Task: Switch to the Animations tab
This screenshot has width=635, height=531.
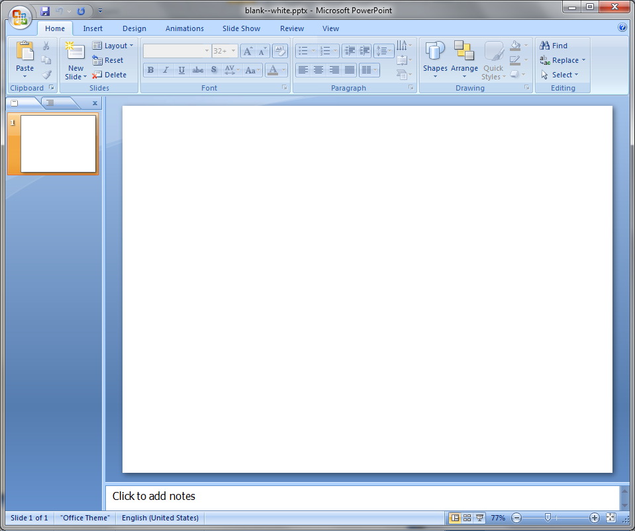Action: 185,28
